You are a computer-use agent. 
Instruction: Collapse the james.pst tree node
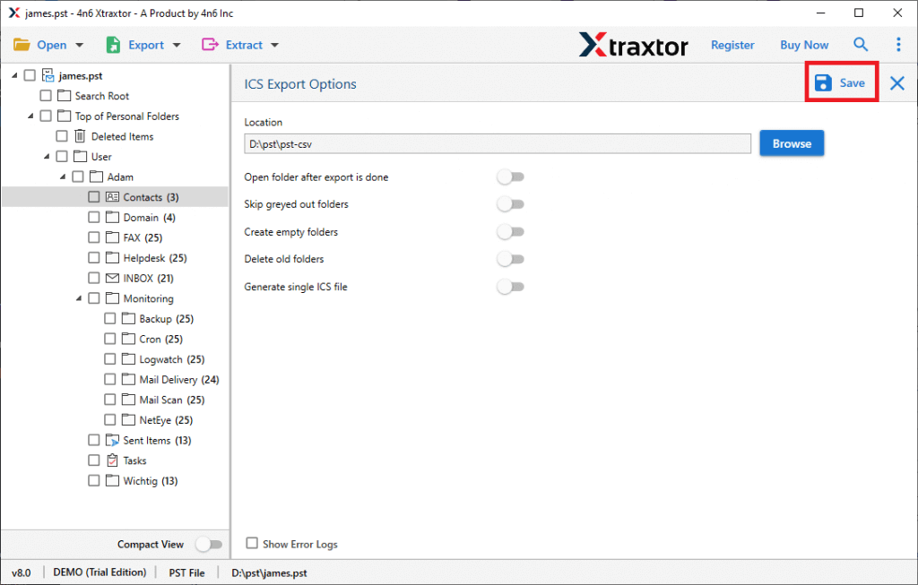pyautogui.click(x=14, y=75)
